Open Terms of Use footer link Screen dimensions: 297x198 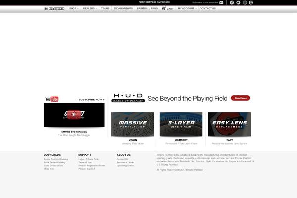(85, 162)
